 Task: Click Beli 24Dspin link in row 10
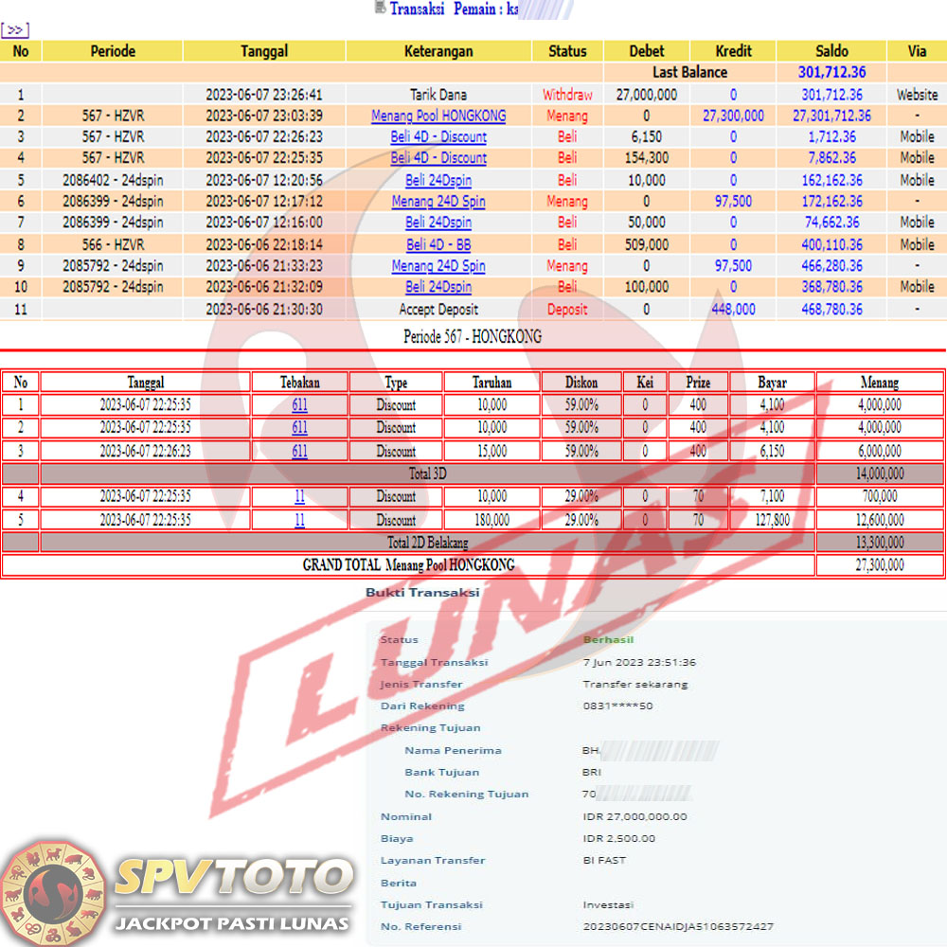[x=438, y=287]
